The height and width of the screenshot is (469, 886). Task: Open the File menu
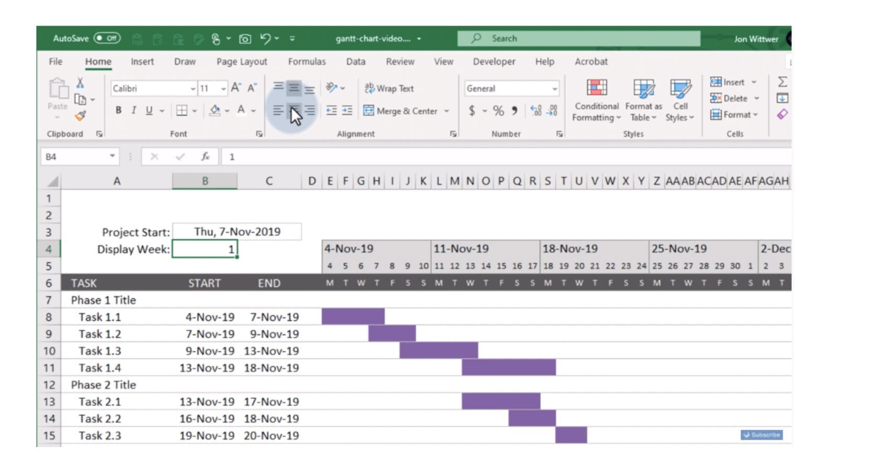pyautogui.click(x=55, y=61)
